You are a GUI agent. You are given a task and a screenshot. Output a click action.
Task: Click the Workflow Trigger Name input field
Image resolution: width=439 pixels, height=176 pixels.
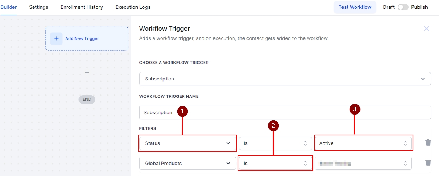(285, 112)
